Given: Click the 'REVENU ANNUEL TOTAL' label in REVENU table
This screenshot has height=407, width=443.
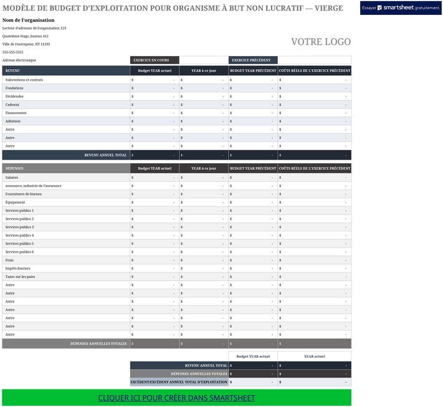Looking at the screenshot, I should coord(105,155).
